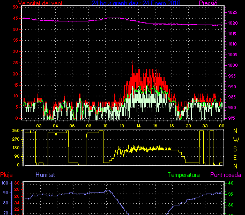Click the 50 value on wind speed axis
Image resolution: width=245 pixels, height=215 pixels.
coord(16,7)
